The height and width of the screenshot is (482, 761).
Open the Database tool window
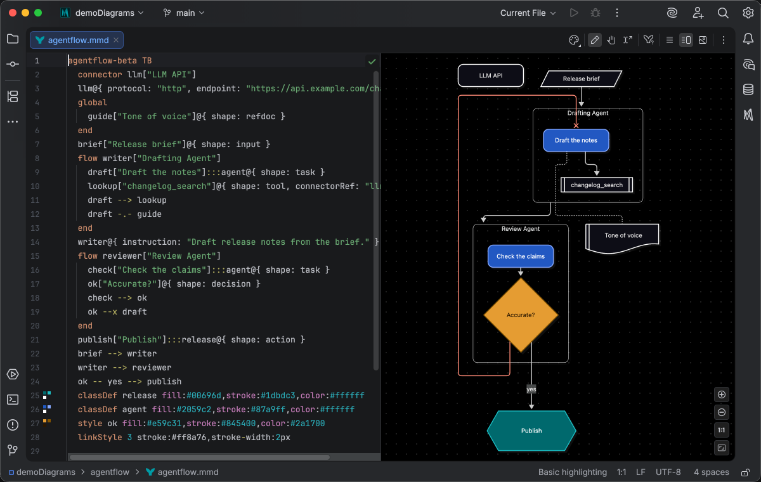coord(748,89)
